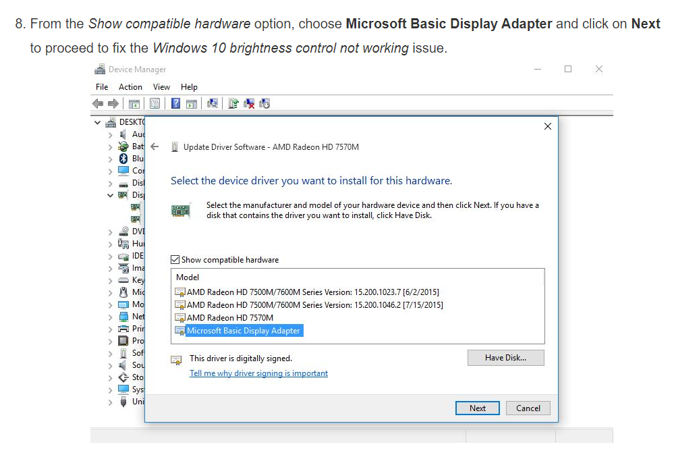674x455 pixels.
Task: Click the back arrow in the driver wizard
Action: pos(155,146)
